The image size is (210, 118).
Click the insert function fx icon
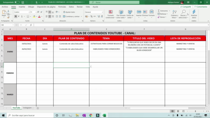(31, 25)
